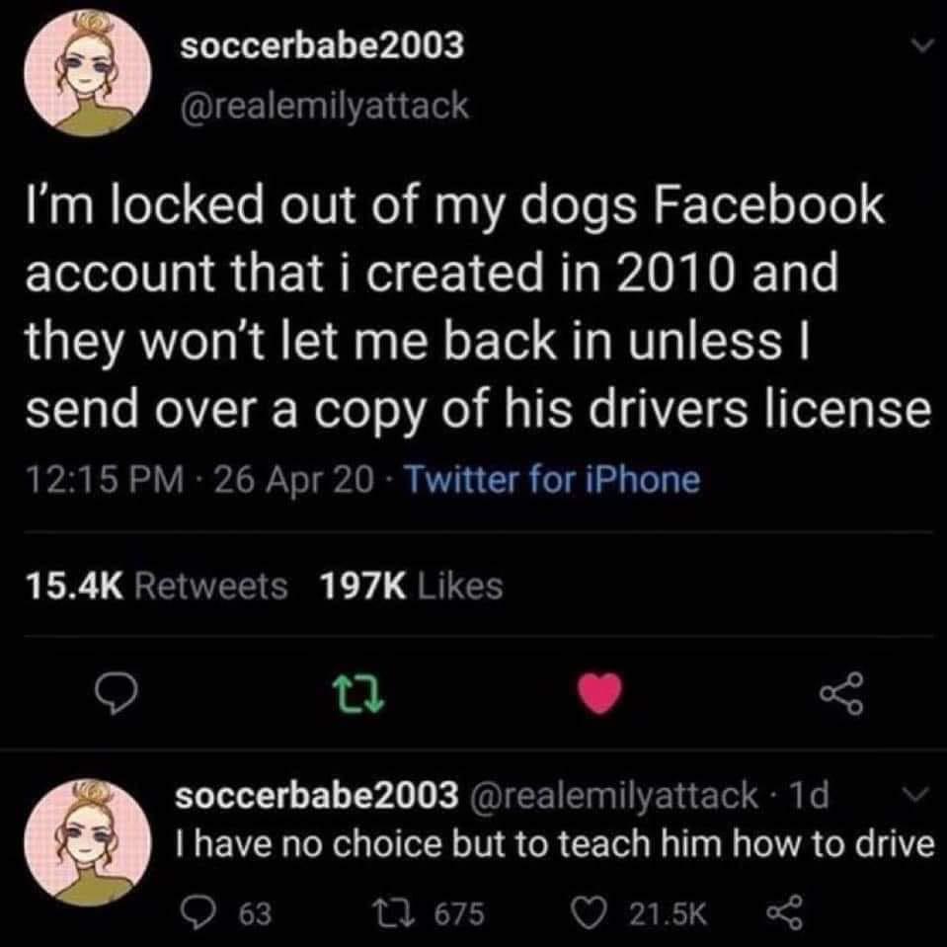Click the green retweet icon

[x=360, y=693]
